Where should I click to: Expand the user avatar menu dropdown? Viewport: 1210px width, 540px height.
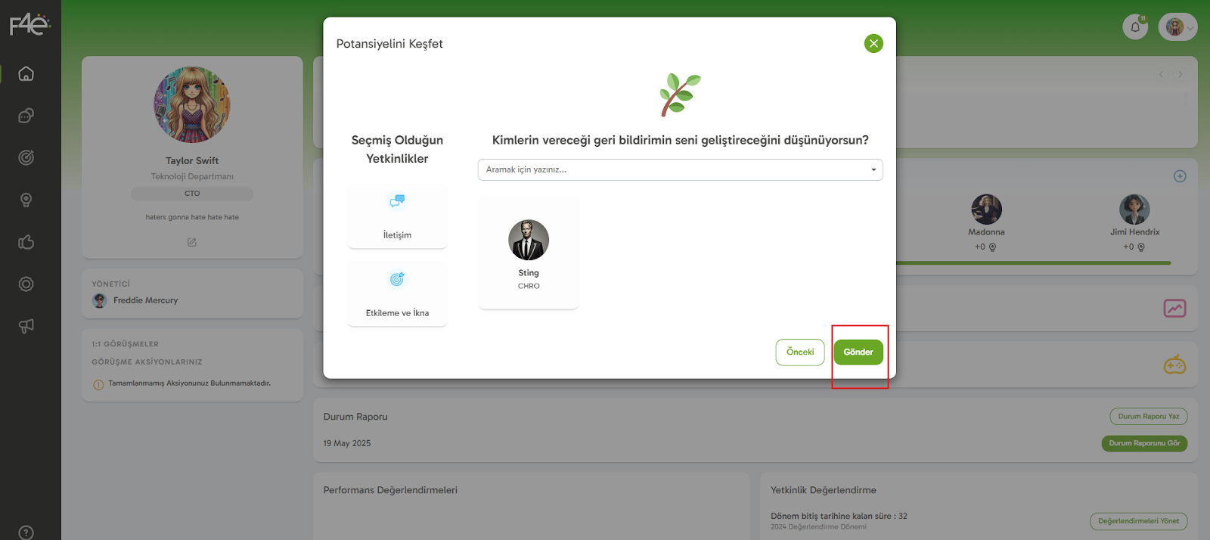coord(1178,27)
